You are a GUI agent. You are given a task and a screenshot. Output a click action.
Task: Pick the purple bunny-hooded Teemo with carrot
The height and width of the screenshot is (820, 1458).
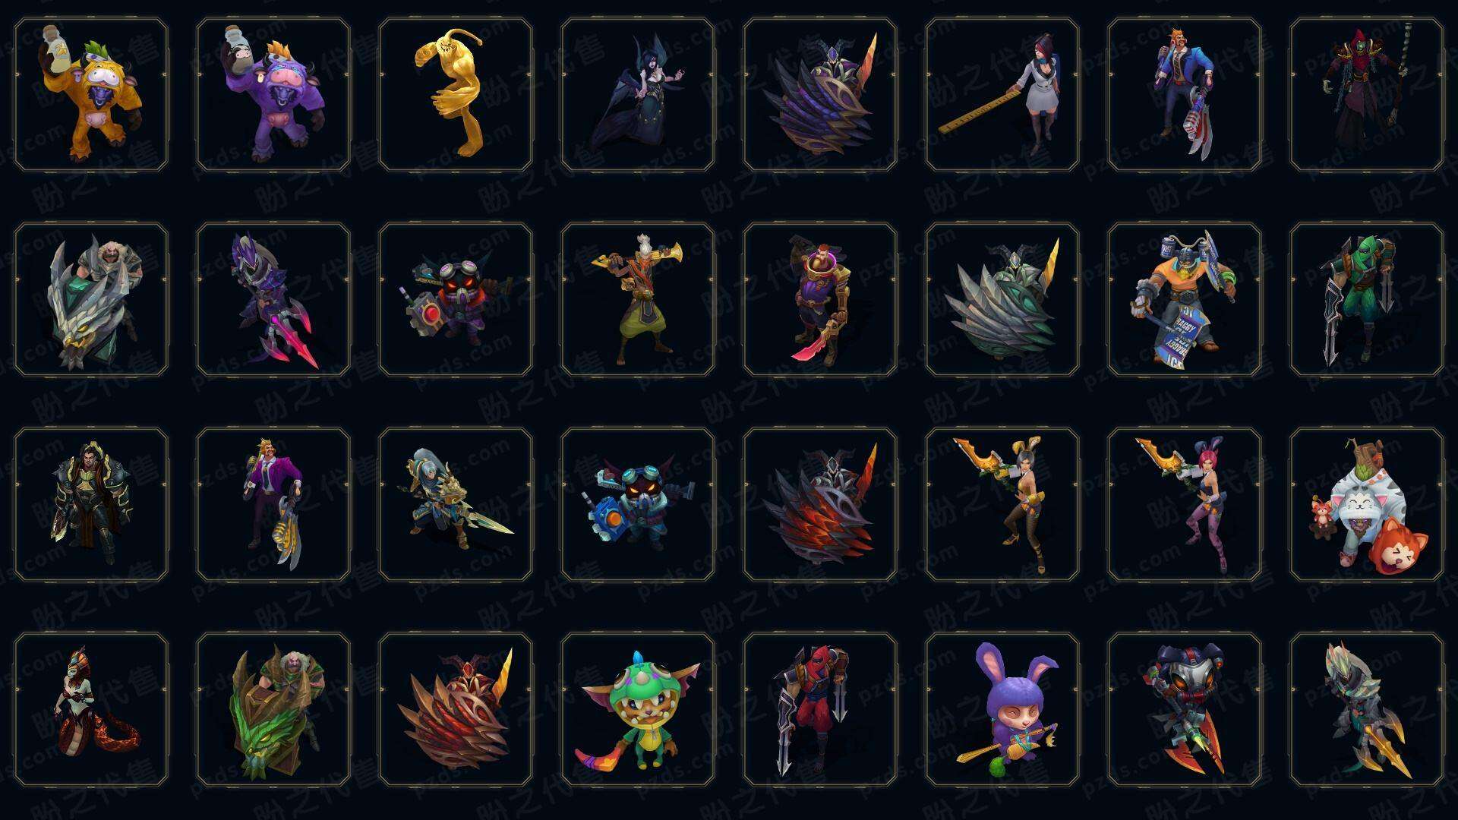[x=1002, y=709]
